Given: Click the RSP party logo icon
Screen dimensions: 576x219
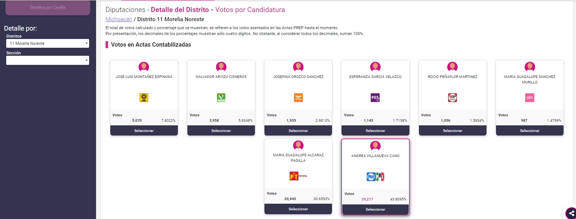Looking at the screenshot, I should (x=453, y=98).
